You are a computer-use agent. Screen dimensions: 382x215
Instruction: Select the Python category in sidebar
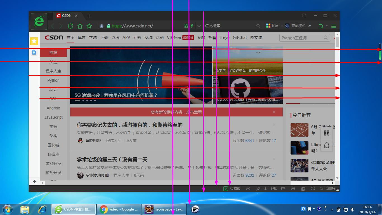tap(53, 80)
